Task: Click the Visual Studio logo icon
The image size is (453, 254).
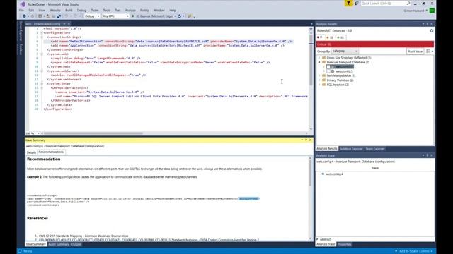Action: 22,4
